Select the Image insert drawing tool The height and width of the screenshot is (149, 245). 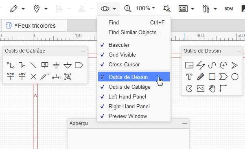tap(201, 88)
